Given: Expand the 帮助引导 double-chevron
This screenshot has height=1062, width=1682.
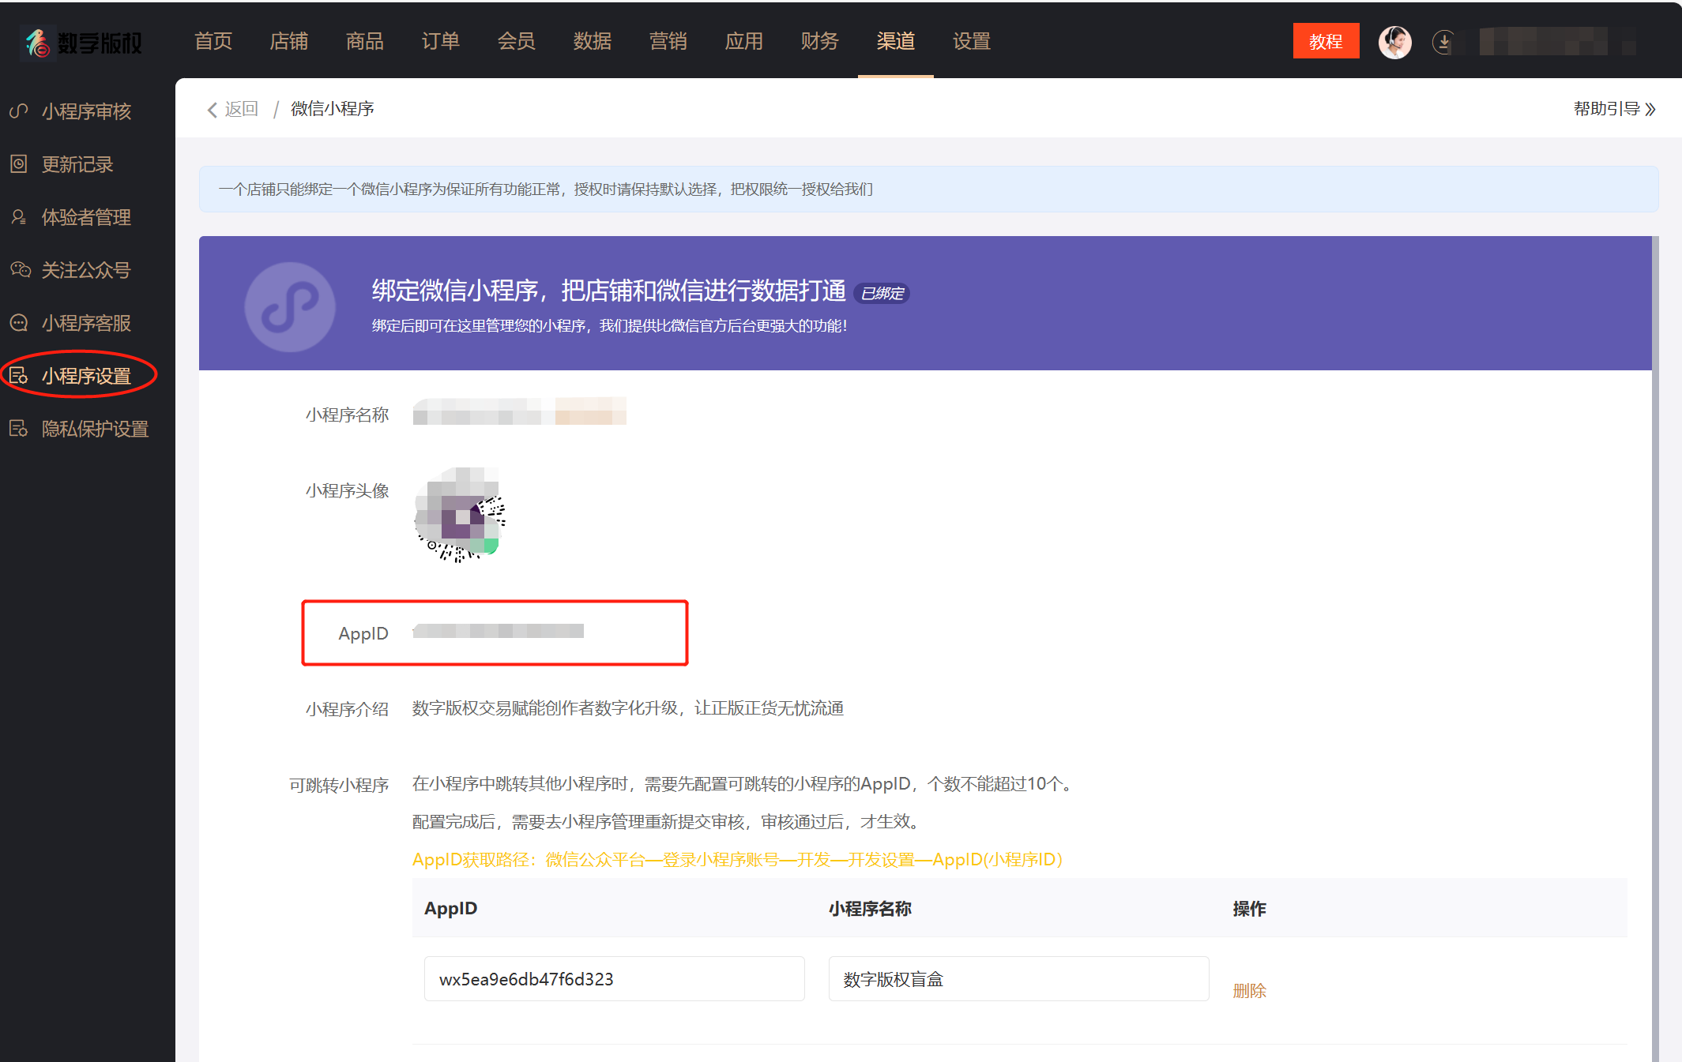Looking at the screenshot, I should (x=1650, y=109).
